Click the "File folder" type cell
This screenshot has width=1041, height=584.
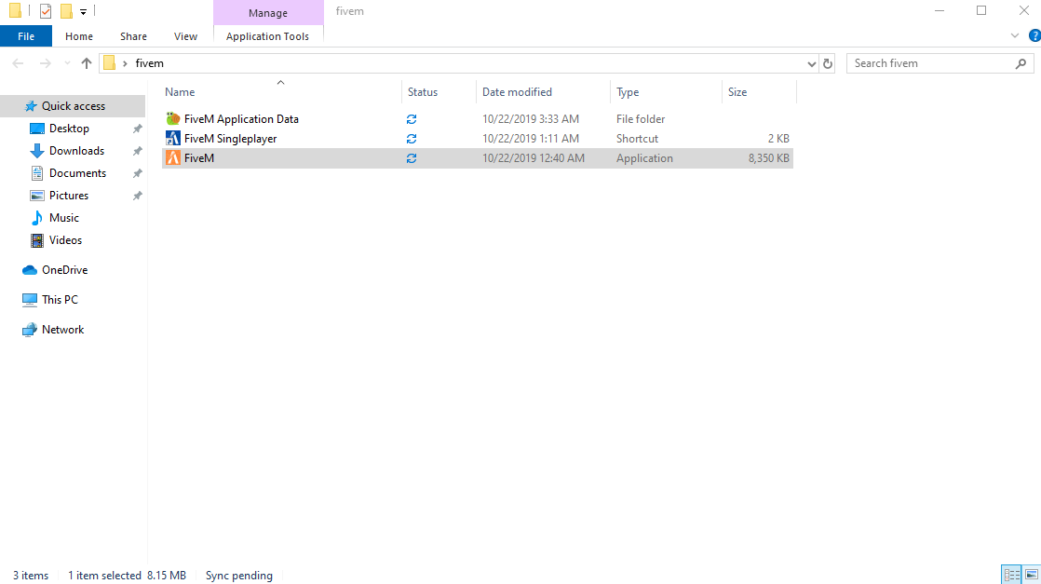tap(641, 119)
